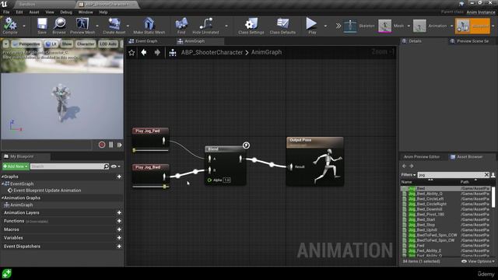Switch to Animation editor mode
This screenshot has height=280, width=498.
point(431,26)
